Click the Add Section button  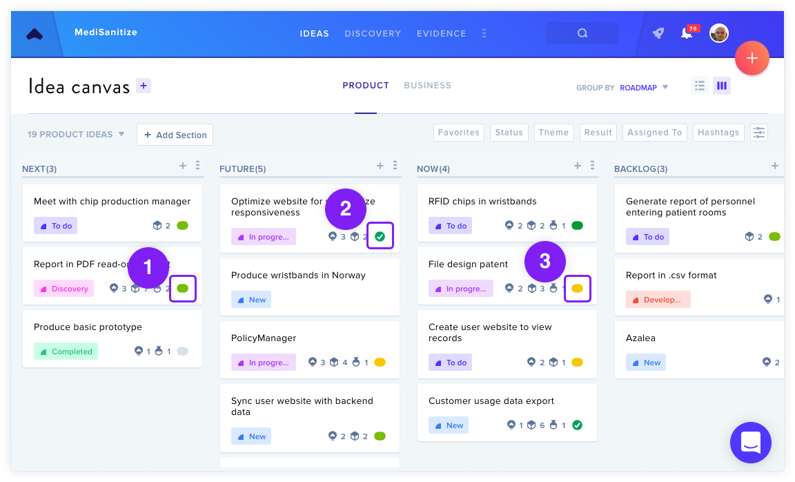[175, 135]
